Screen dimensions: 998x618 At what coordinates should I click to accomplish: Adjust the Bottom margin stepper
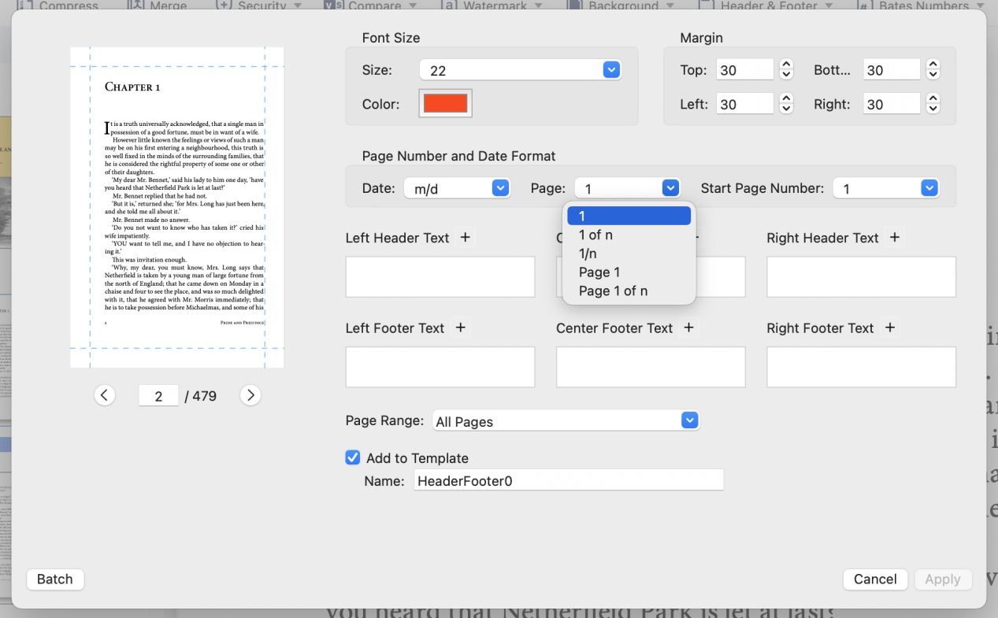[x=933, y=70]
